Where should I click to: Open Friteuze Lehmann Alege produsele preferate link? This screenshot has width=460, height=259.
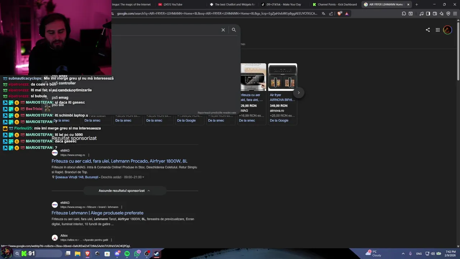[97, 213]
